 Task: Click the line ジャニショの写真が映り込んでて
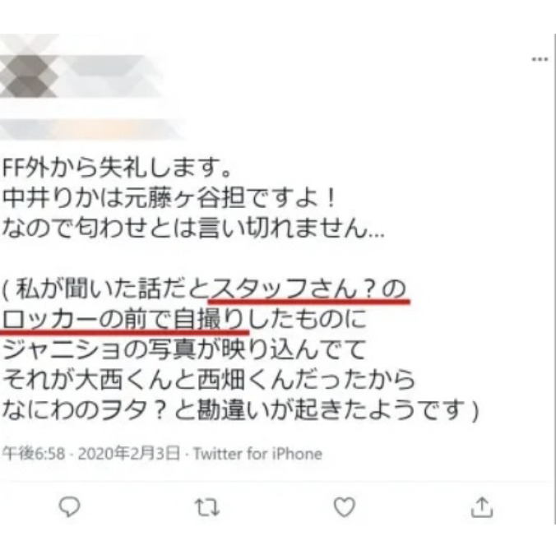coord(184,349)
